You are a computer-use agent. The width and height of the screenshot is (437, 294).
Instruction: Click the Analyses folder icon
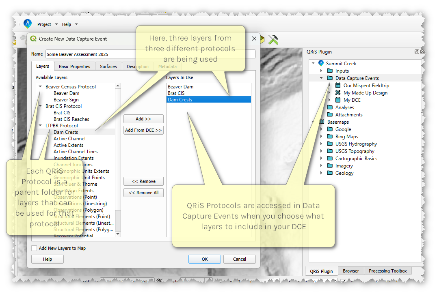(330, 107)
